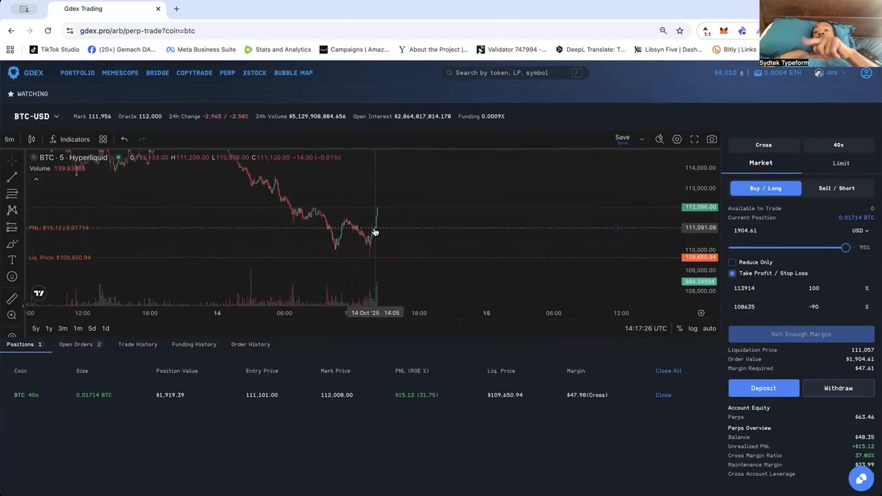
Task: Toggle log scale on chart
Action: point(693,329)
